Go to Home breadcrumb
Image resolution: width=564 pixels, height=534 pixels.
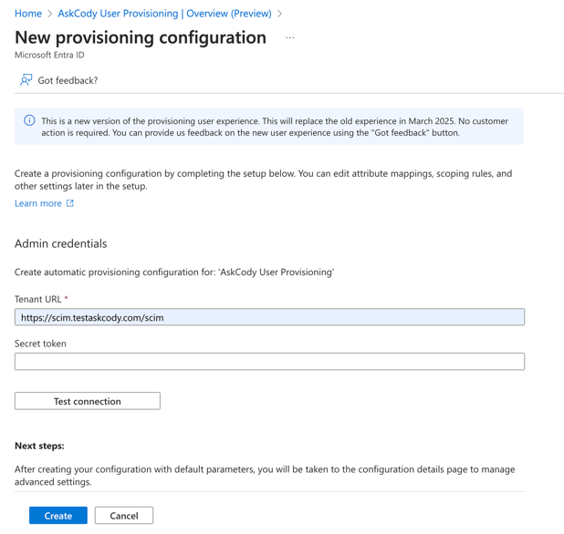click(28, 14)
